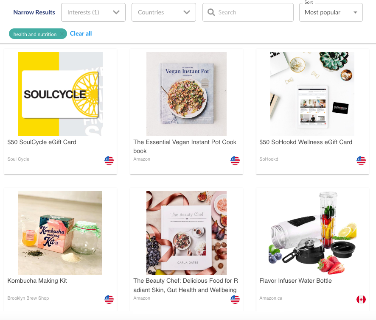Expand the Interests (1) dropdown
376x320 pixels.
93,12
